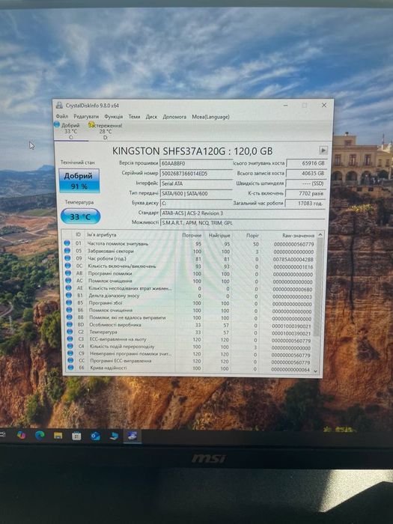Image resolution: width=393 pixels, height=524 pixels.
Task: Click the next disk arrow button
Action: pyautogui.click(x=323, y=150)
